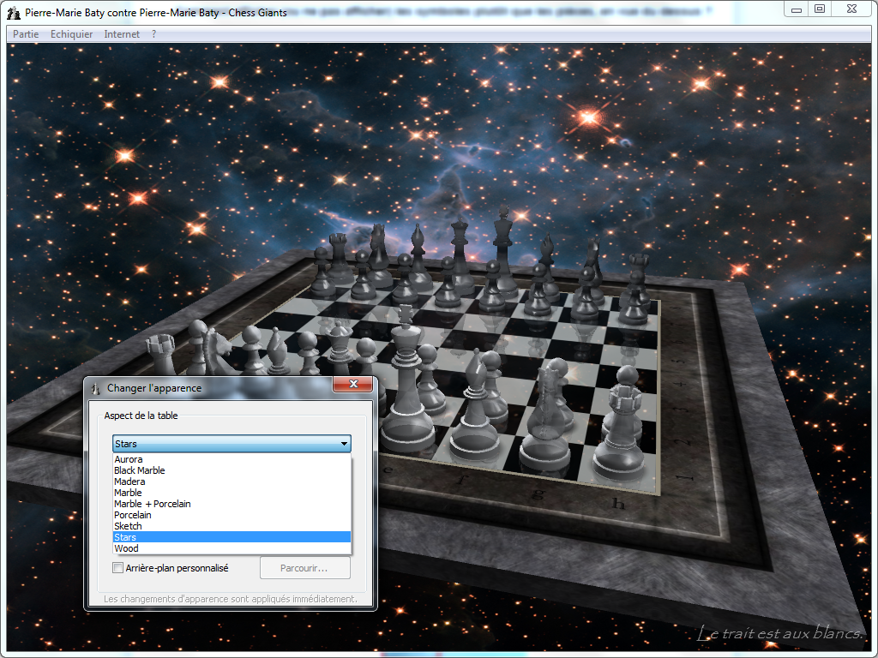Open the Partie menu

tap(25, 34)
